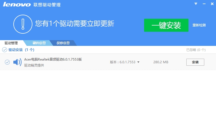Click the speaker audio device icon
Screen dimensions: 216x139
(17, 62)
